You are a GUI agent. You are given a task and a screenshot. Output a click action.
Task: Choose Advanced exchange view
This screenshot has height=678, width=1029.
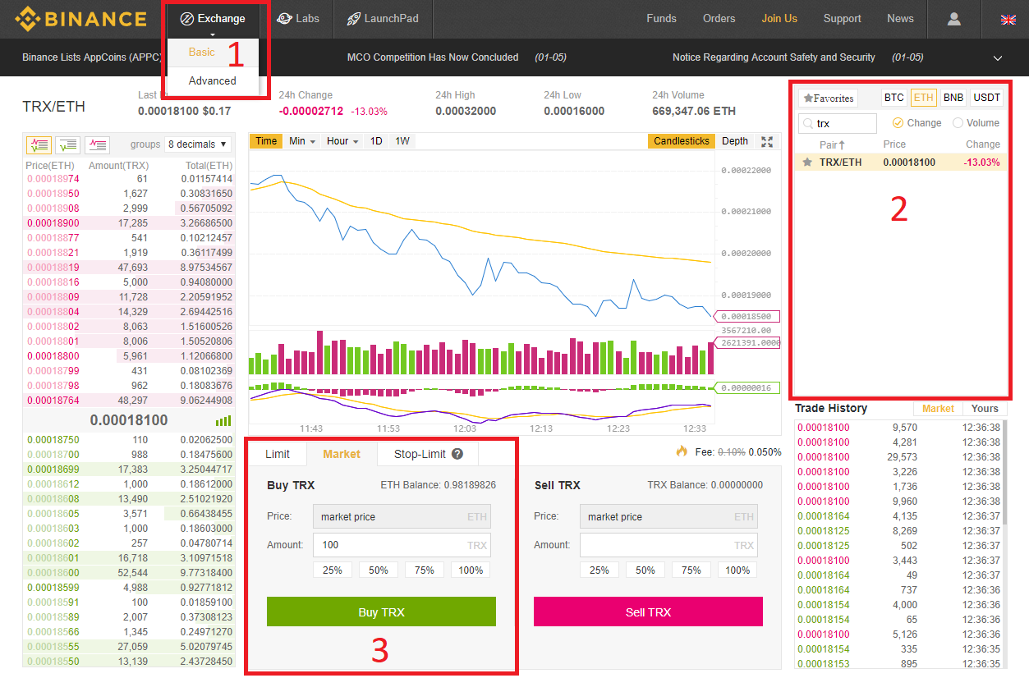[212, 80]
